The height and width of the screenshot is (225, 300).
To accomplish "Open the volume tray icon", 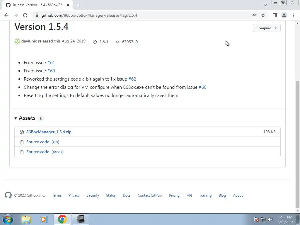I will pyautogui.click(x=270, y=219).
